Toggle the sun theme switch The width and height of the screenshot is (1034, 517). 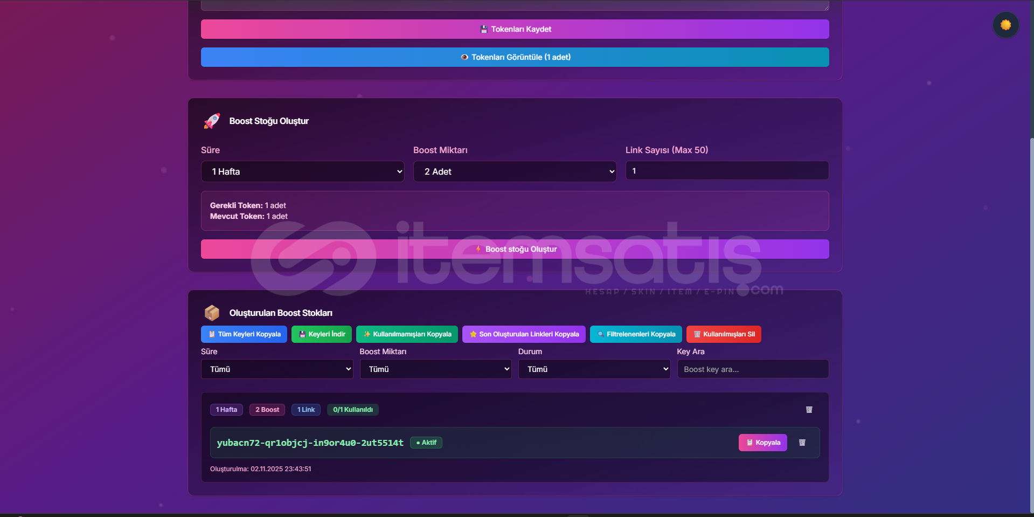point(1005,25)
